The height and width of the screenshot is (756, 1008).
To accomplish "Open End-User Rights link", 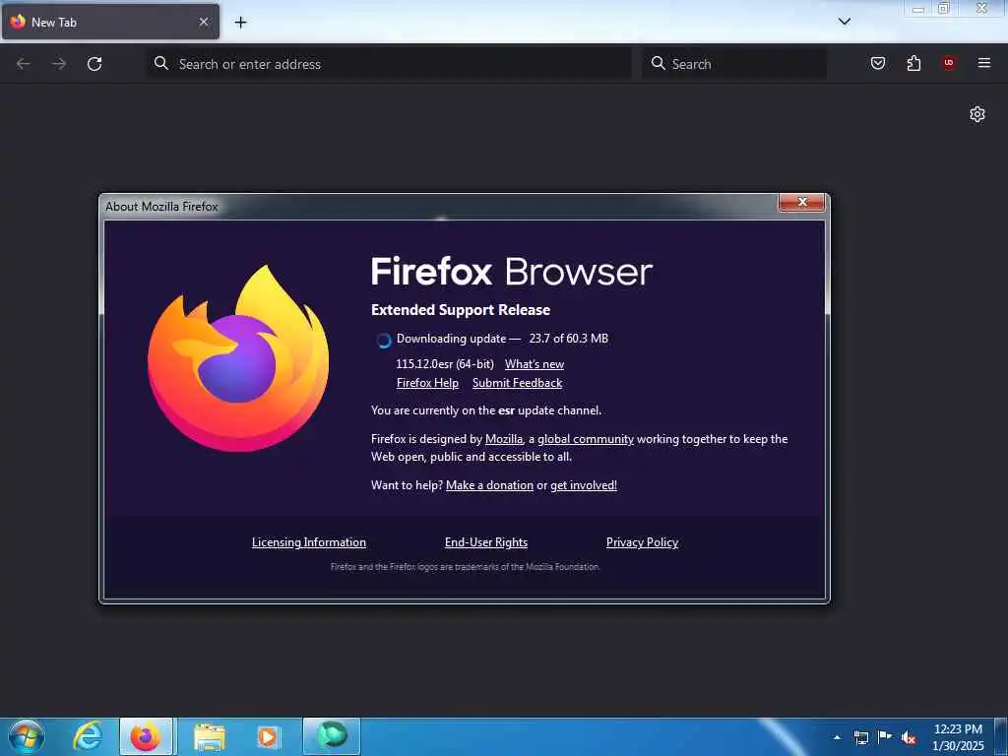I will click(486, 542).
